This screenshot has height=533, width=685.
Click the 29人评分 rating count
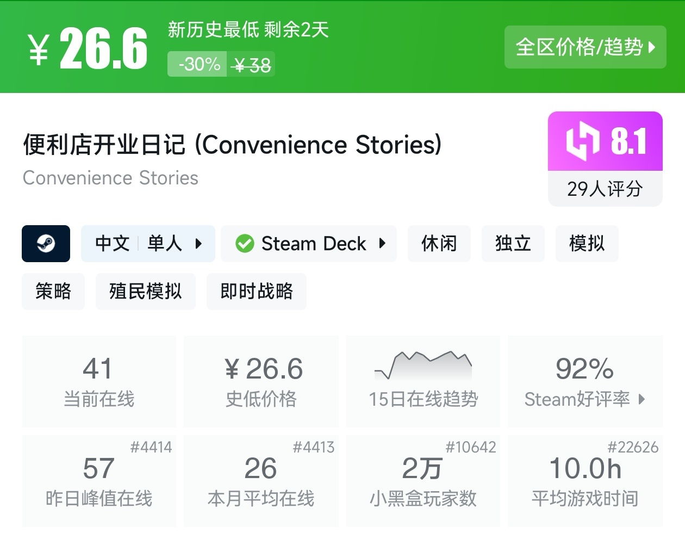tap(605, 189)
